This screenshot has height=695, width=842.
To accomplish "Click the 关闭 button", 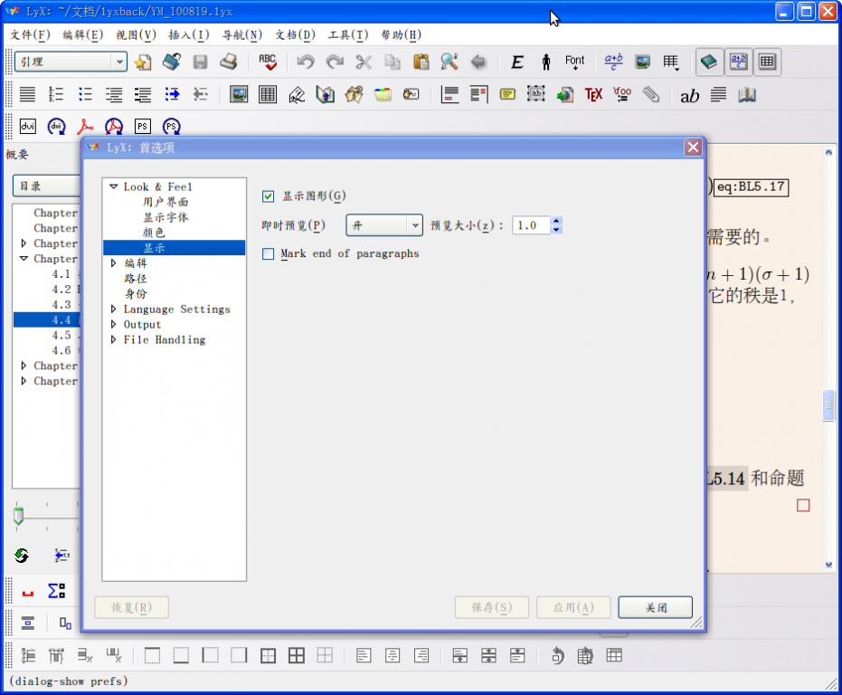I will 656,608.
